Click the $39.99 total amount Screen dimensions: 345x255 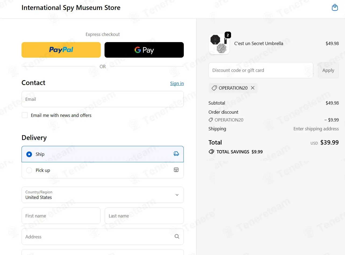click(329, 142)
